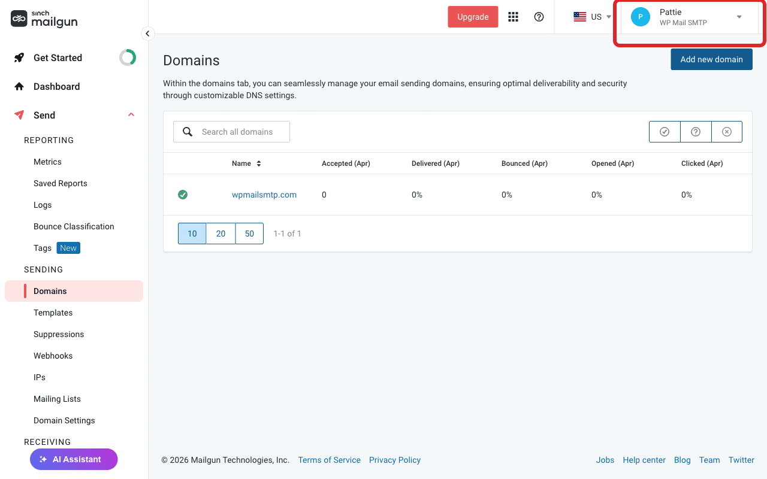Open Logs in the sidebar
This screenshot has width=767, height=479.
pos(43,205)
